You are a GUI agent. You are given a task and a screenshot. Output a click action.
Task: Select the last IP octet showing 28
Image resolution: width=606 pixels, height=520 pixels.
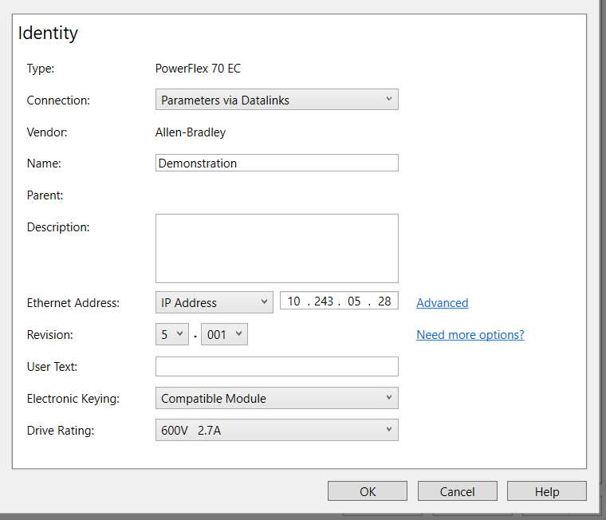click(x=384, y=301)
